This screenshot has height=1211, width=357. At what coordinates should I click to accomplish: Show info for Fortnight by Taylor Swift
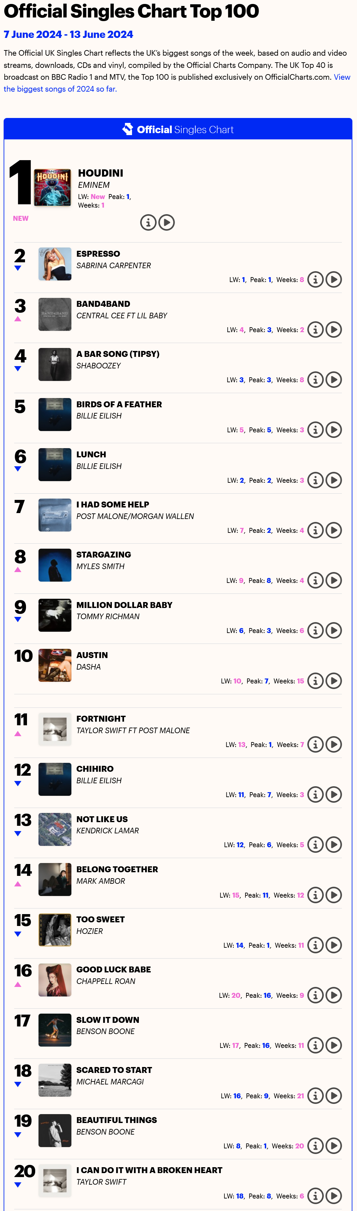(315, 744)
